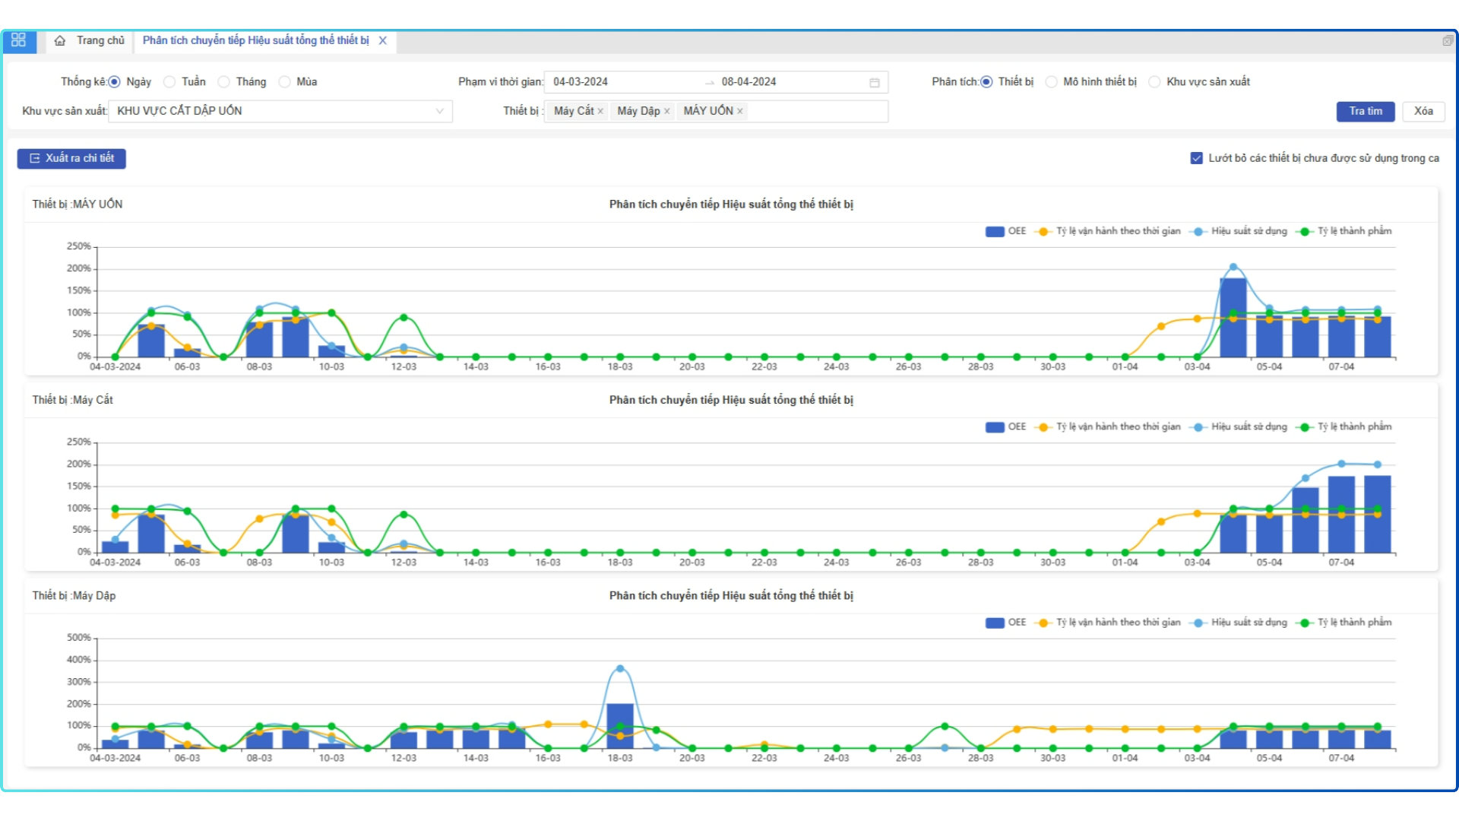Viewport: 1459px width, 821px height.
Task: Click the Tra tìm search button
Action: (x=1366, y=111)
